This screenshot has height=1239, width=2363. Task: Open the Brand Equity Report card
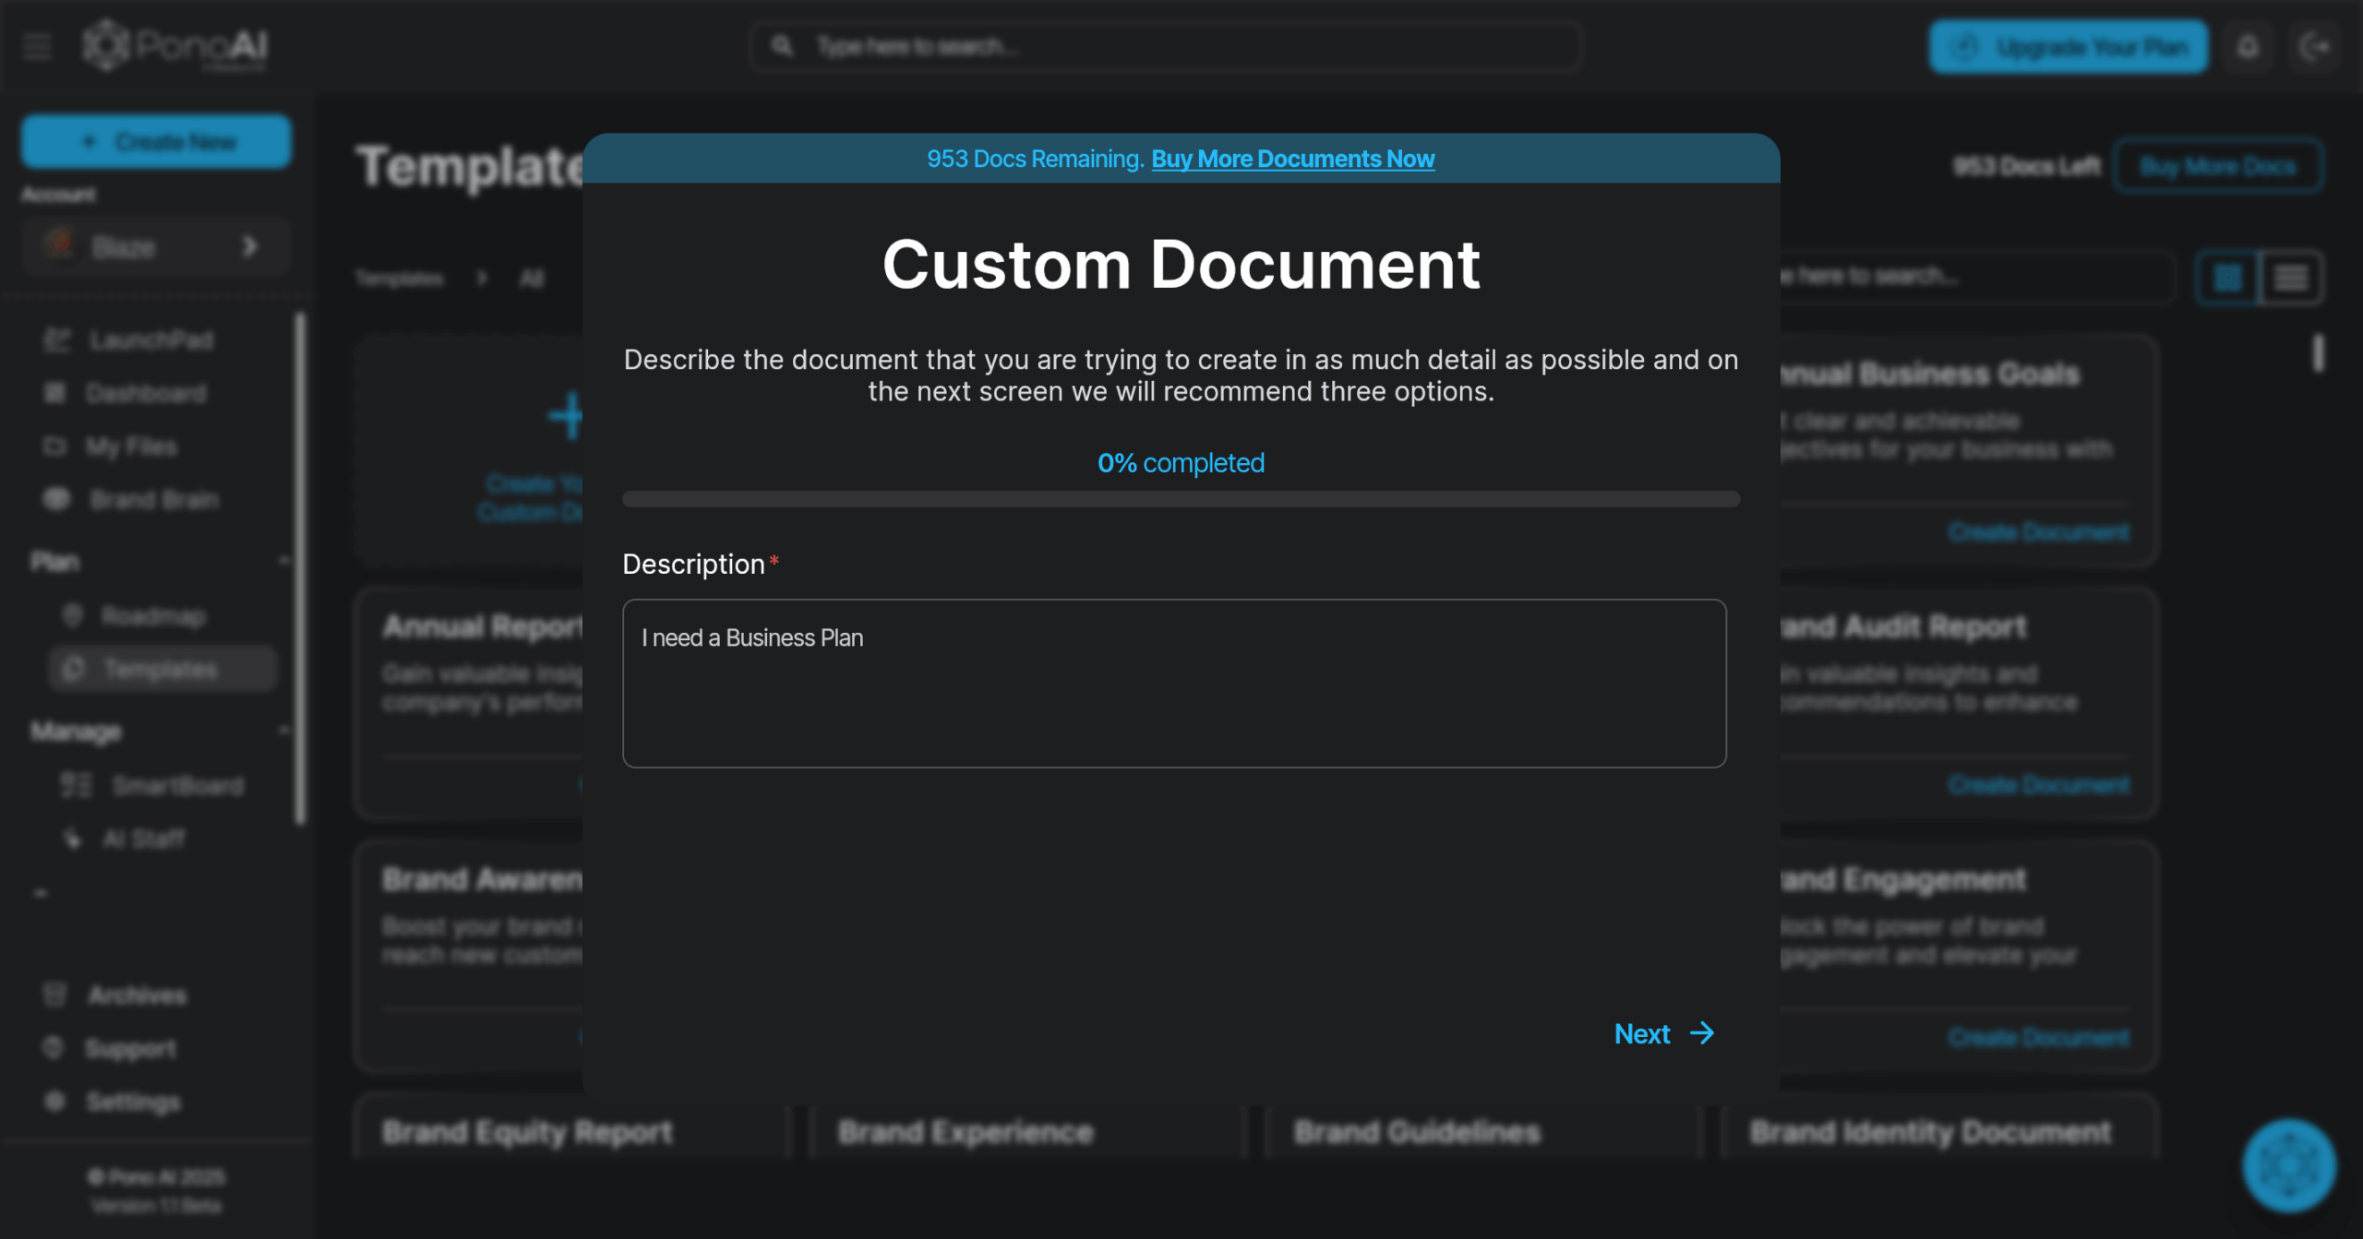pos(570,1127)
